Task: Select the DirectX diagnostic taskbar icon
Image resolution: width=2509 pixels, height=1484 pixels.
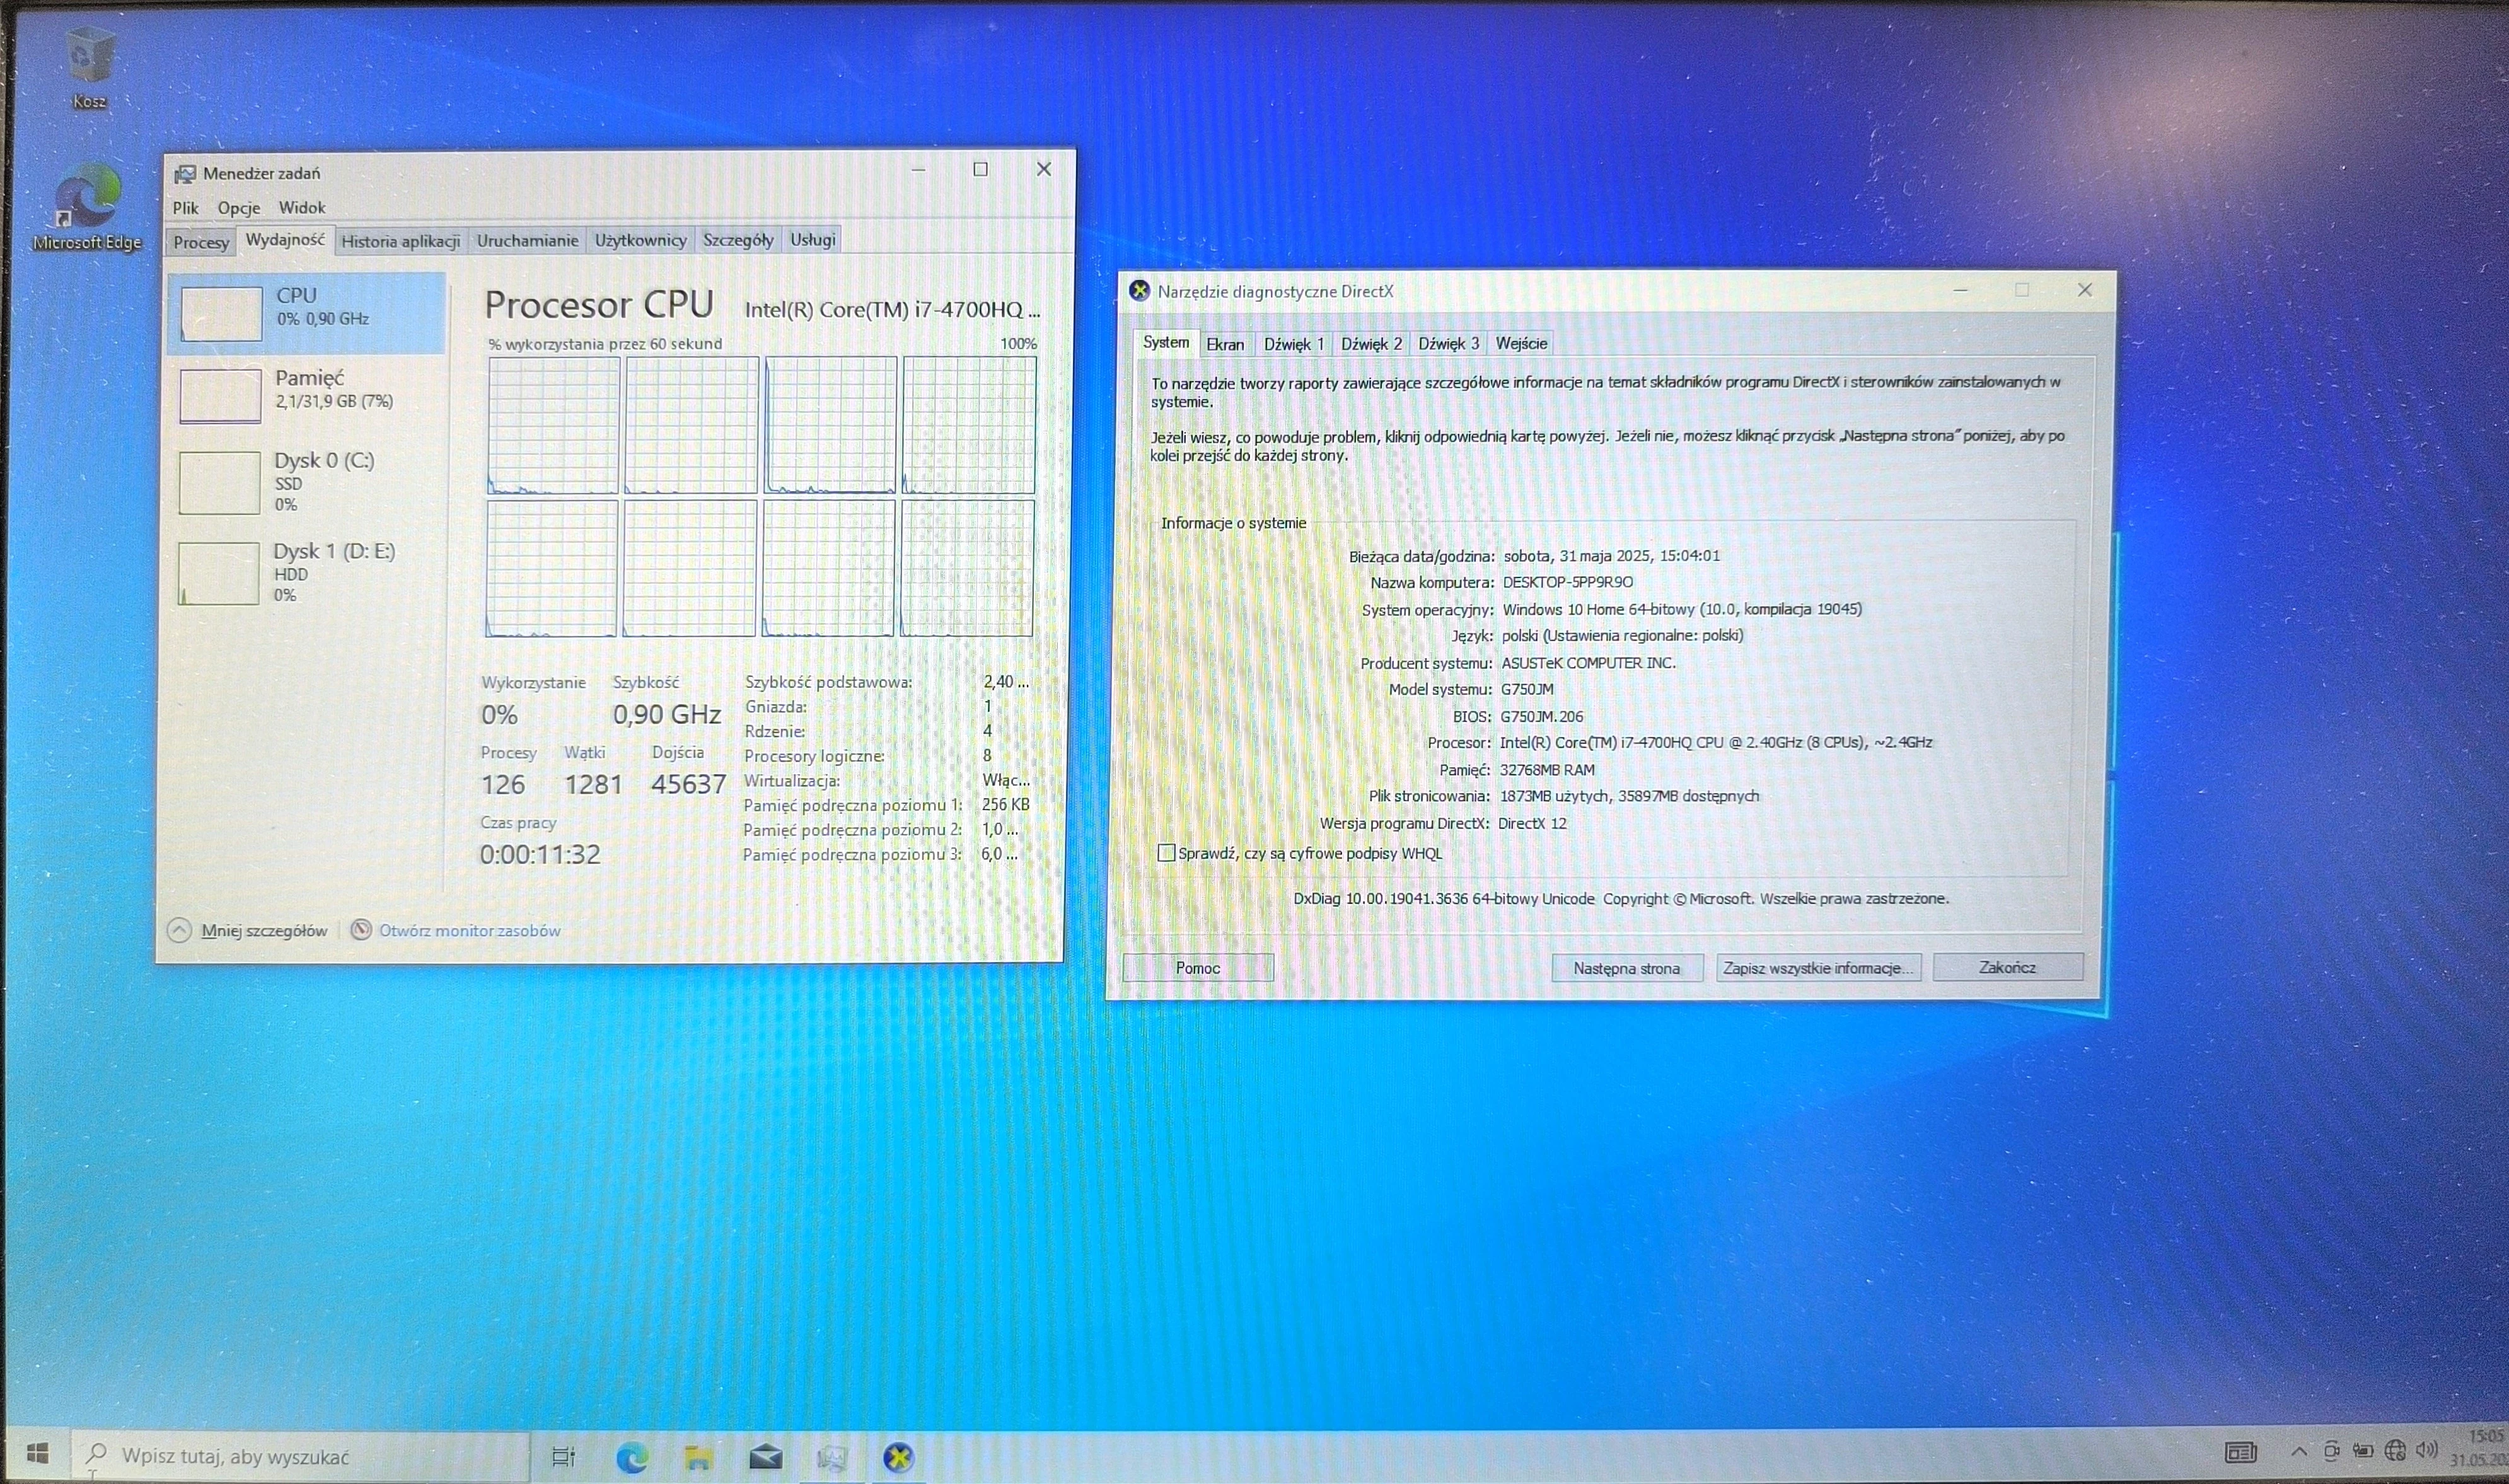Action: pyautogui.click(x=898, y=1457)
